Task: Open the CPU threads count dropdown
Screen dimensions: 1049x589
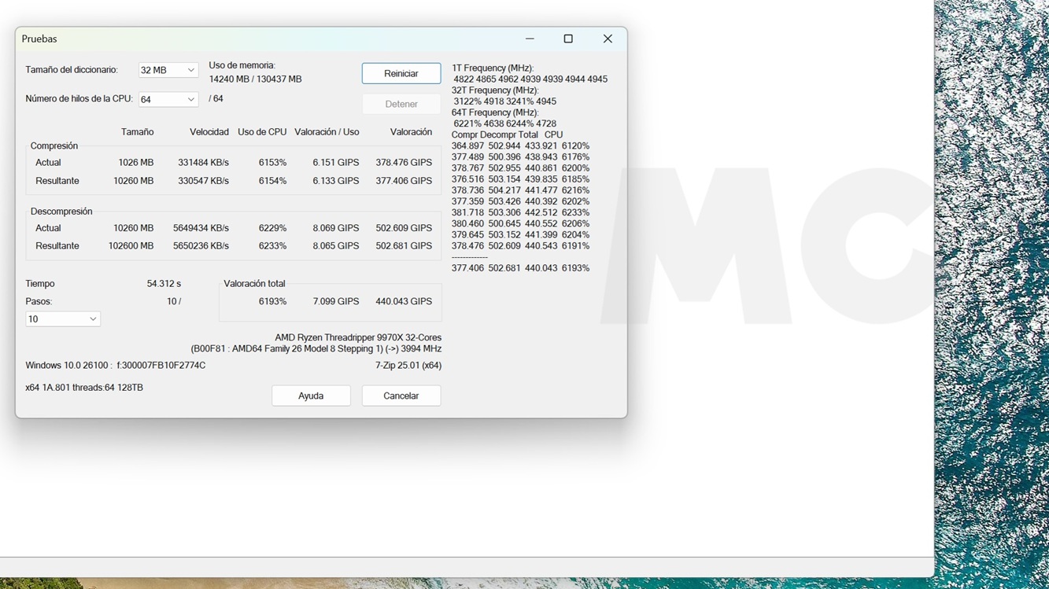Action: [x=168, y=99]
